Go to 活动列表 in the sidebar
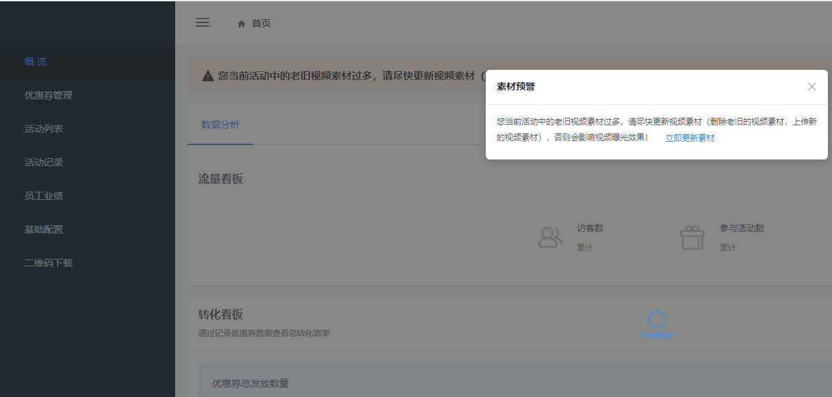The image size is (832, 397). coord(44,129)
